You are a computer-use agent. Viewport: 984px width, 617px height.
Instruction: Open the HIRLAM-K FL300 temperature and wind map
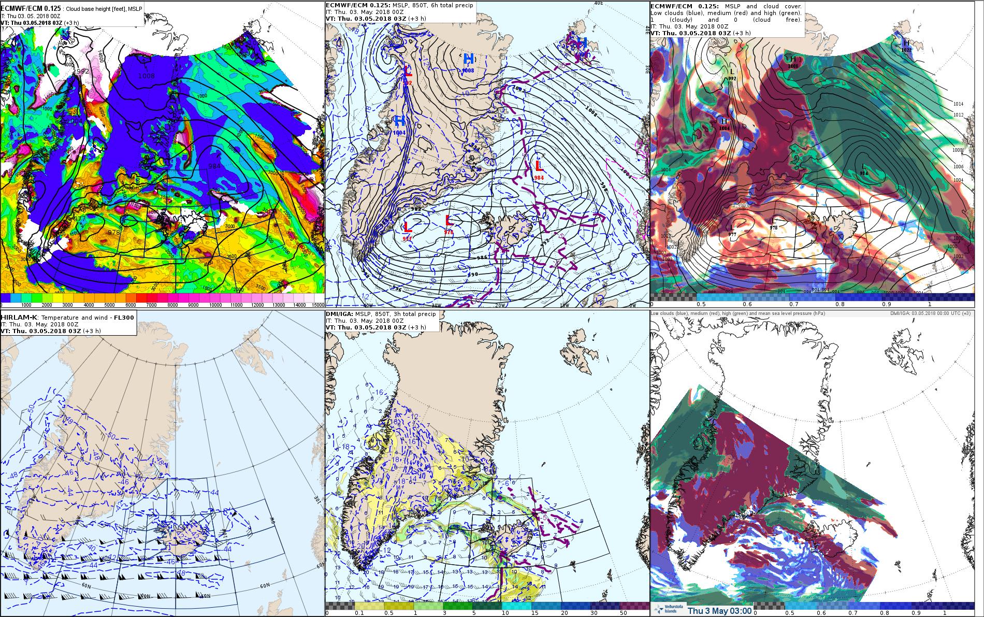(x=162, y=464)
